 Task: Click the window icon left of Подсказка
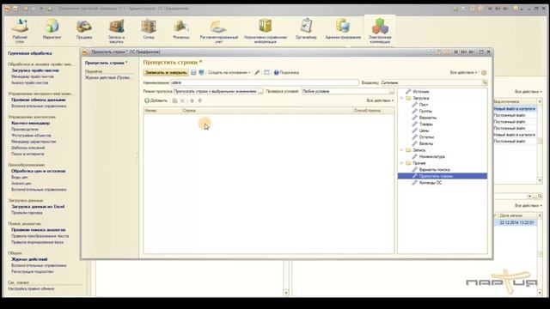tap(267, 72)
